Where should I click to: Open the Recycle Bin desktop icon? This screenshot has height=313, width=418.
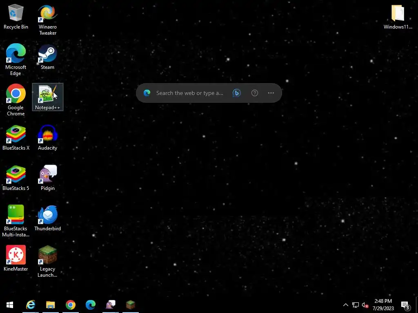[x=16, y=16]
